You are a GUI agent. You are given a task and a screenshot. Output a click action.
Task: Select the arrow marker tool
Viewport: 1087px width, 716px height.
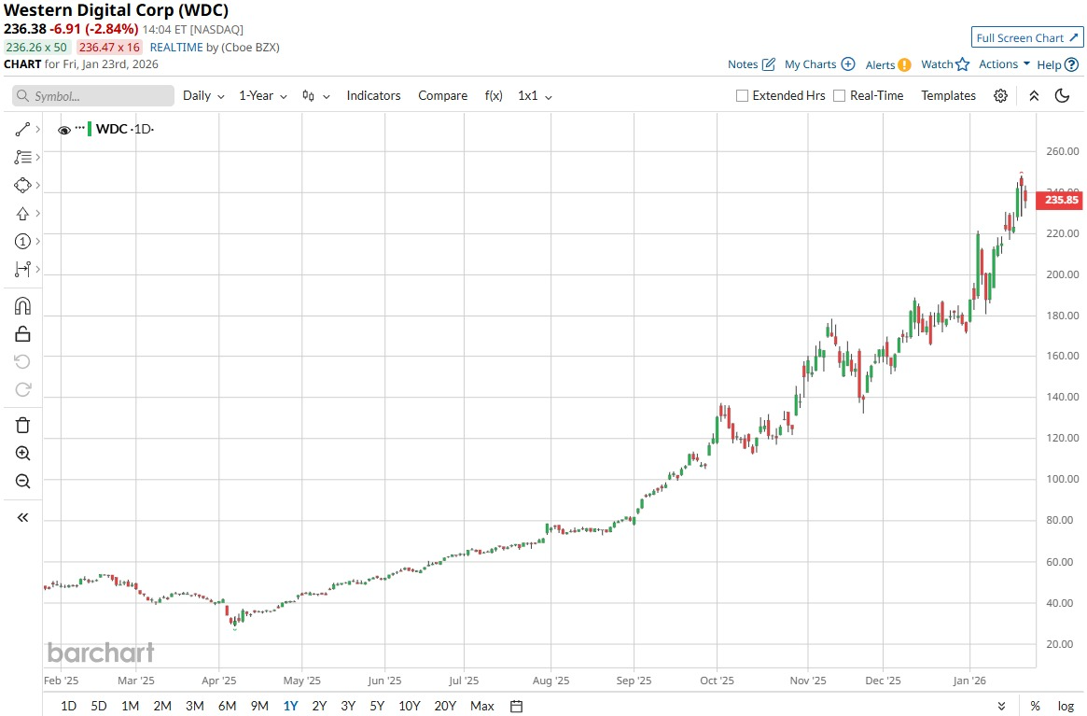(x=22, y=214)
